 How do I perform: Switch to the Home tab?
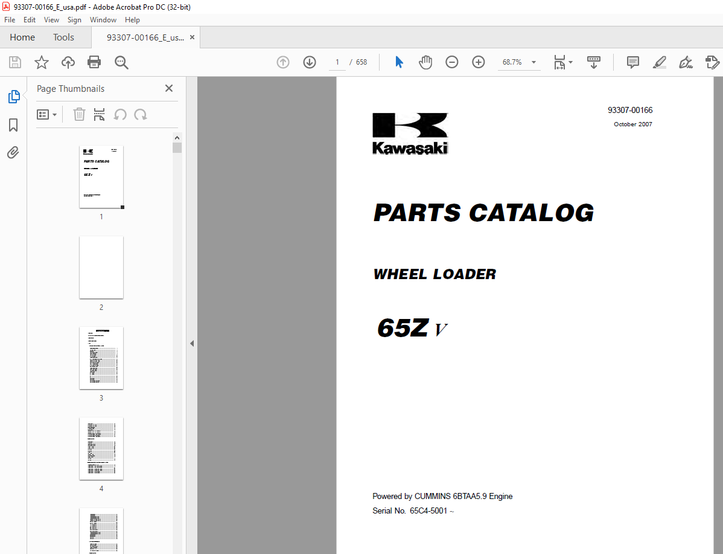coord(22,37)
